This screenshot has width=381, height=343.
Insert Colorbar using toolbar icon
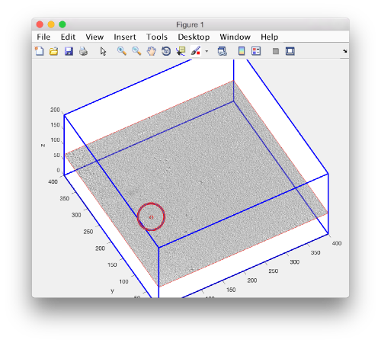tap(242, 51)
